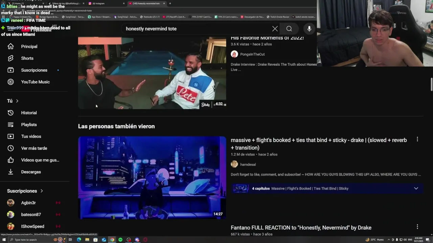433x243 pixels.
Task: Open hamdesal channel avatar
Action: pos(234,164)
